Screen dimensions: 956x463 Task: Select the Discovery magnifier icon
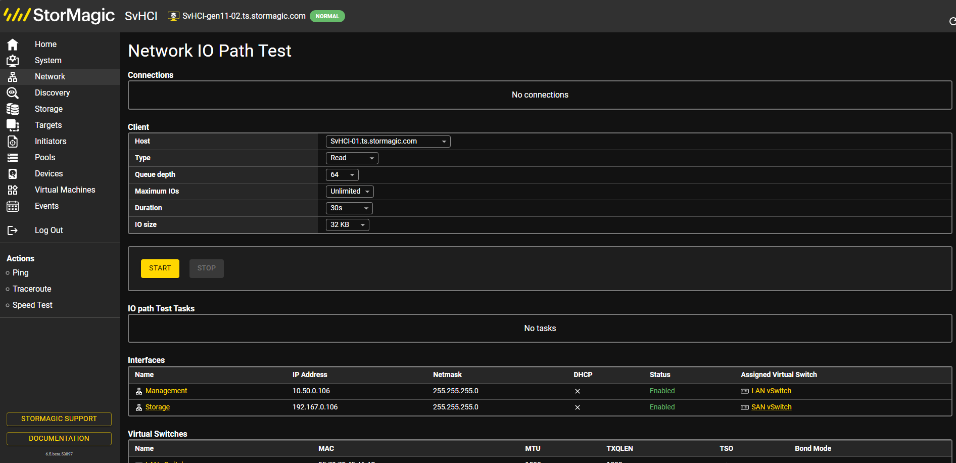tap(13, 93)
